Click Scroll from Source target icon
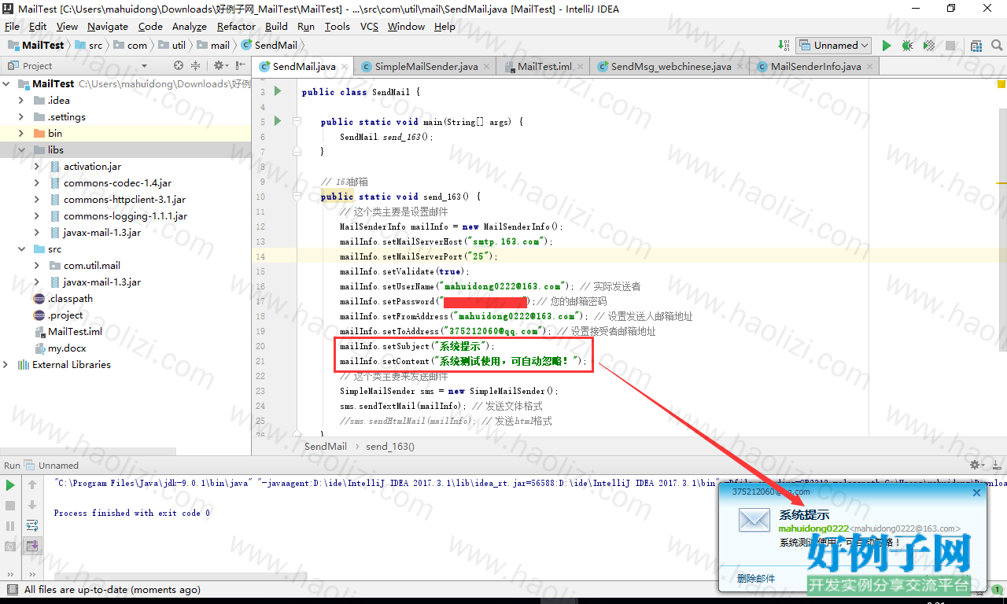The image size is (1007, 604). tap(179, 66)
